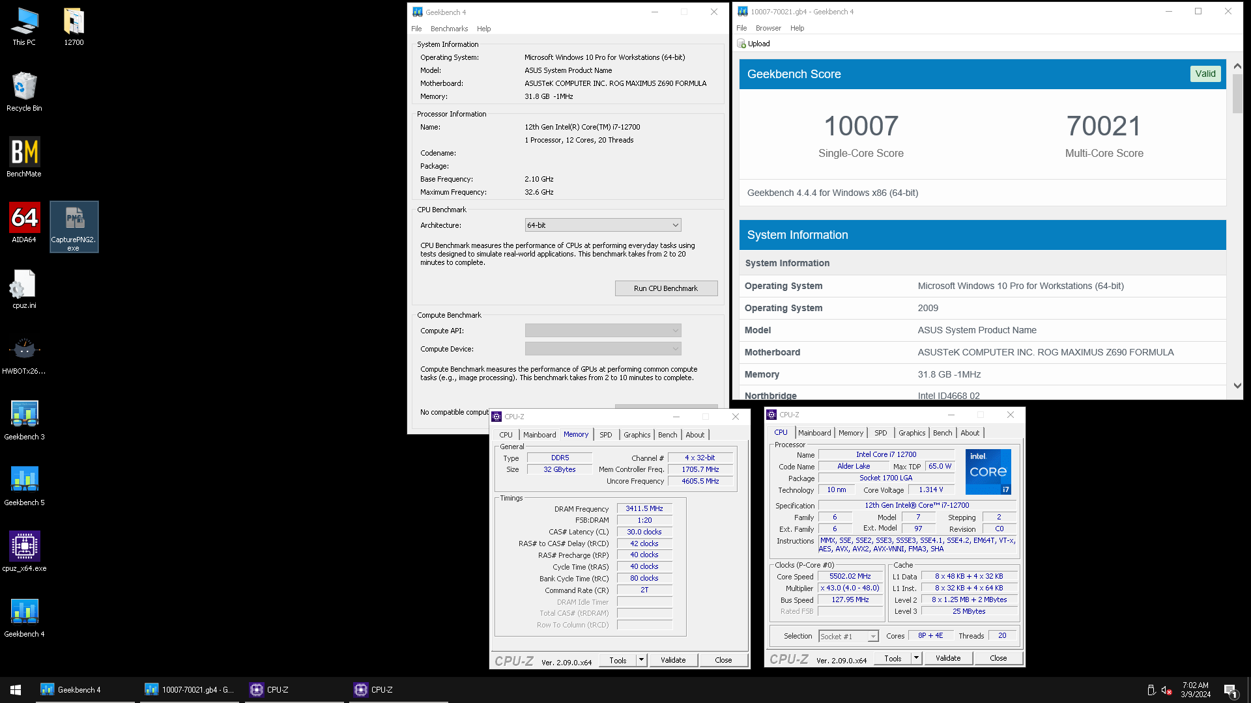This screenshot has height=703, width=1251.
Task: Open Help menu in Geekbench 4 window
Action: pyautogui.click(x=483, y=29)
